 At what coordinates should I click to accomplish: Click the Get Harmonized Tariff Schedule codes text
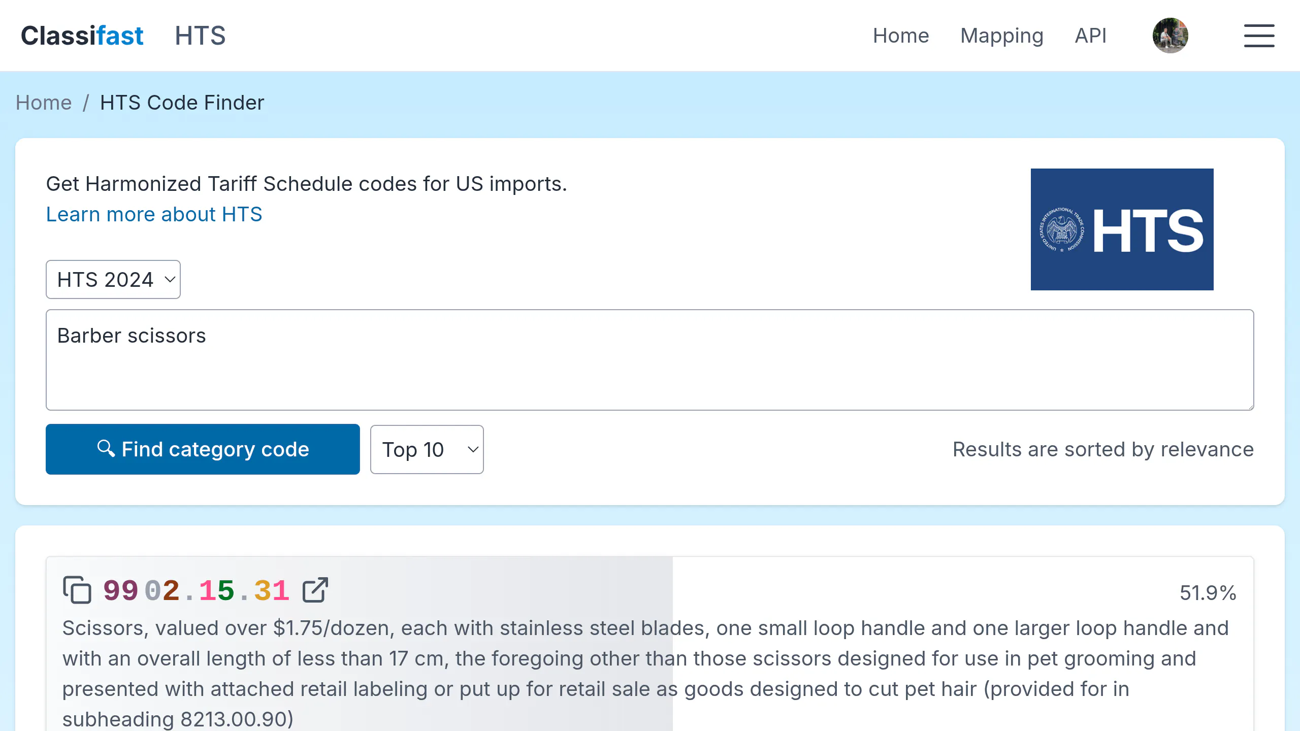(306, 184)
